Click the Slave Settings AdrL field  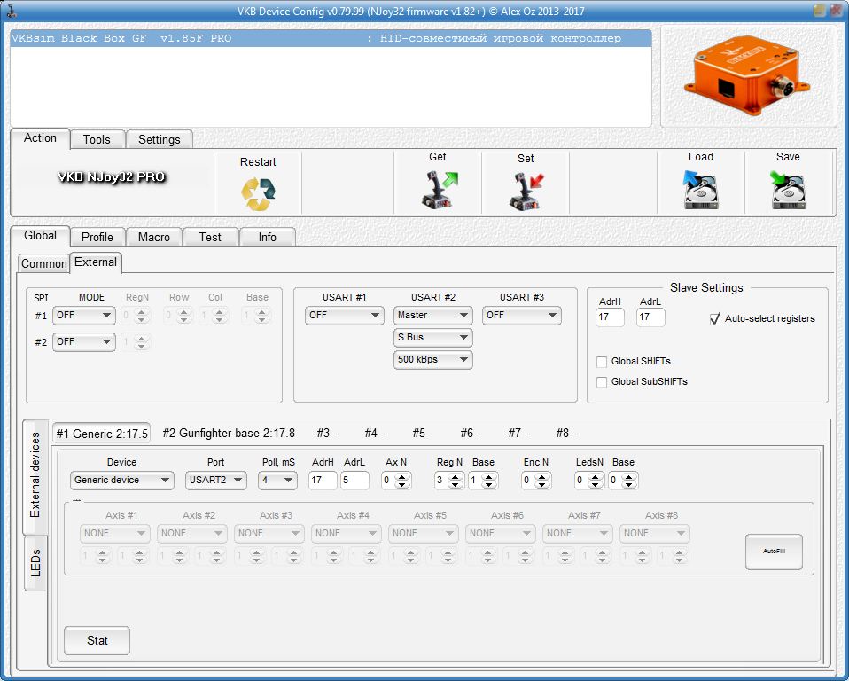(650, 317)
